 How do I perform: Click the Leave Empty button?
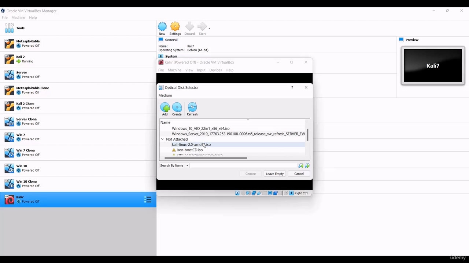coord(275,174)
